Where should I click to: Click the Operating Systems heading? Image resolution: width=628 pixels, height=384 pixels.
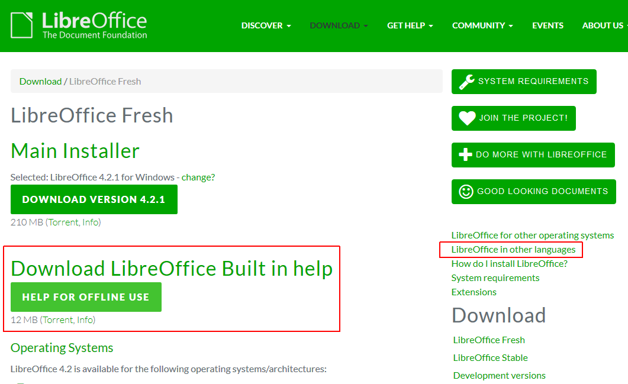(x=62, y=348)
